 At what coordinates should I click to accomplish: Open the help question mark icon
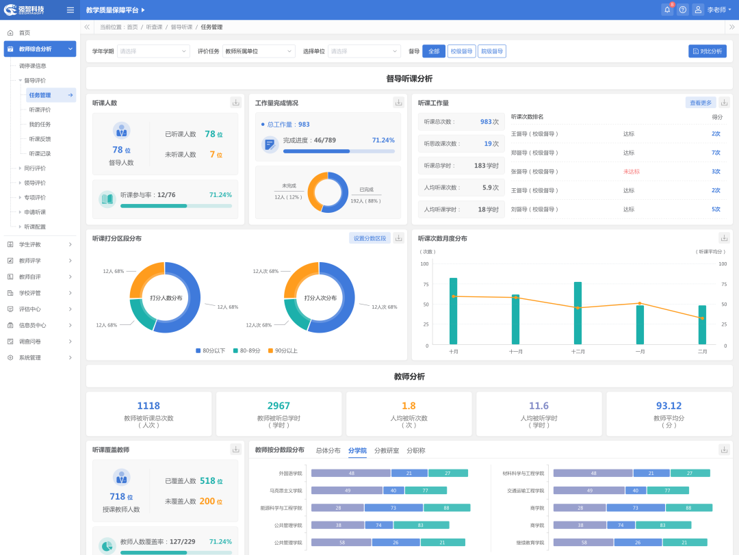683,10
